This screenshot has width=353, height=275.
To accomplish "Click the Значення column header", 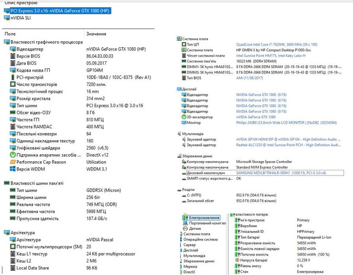I will pyautogui.click(x=96, y=34).
